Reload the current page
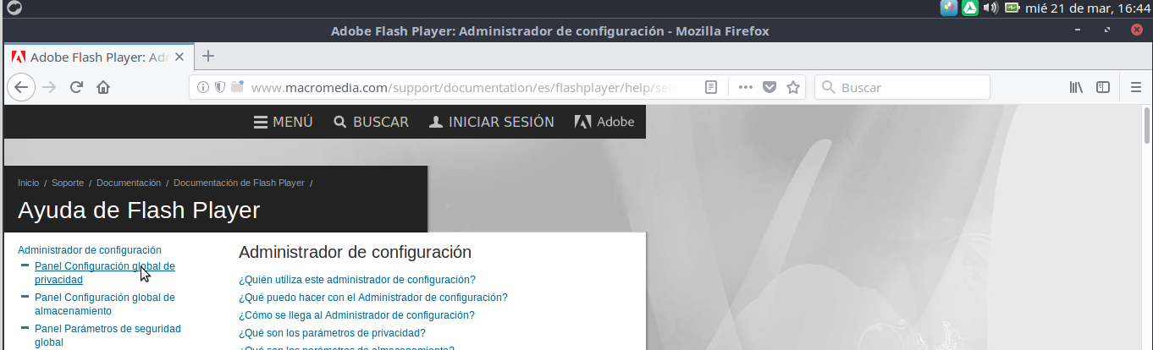 pos(76,87)
